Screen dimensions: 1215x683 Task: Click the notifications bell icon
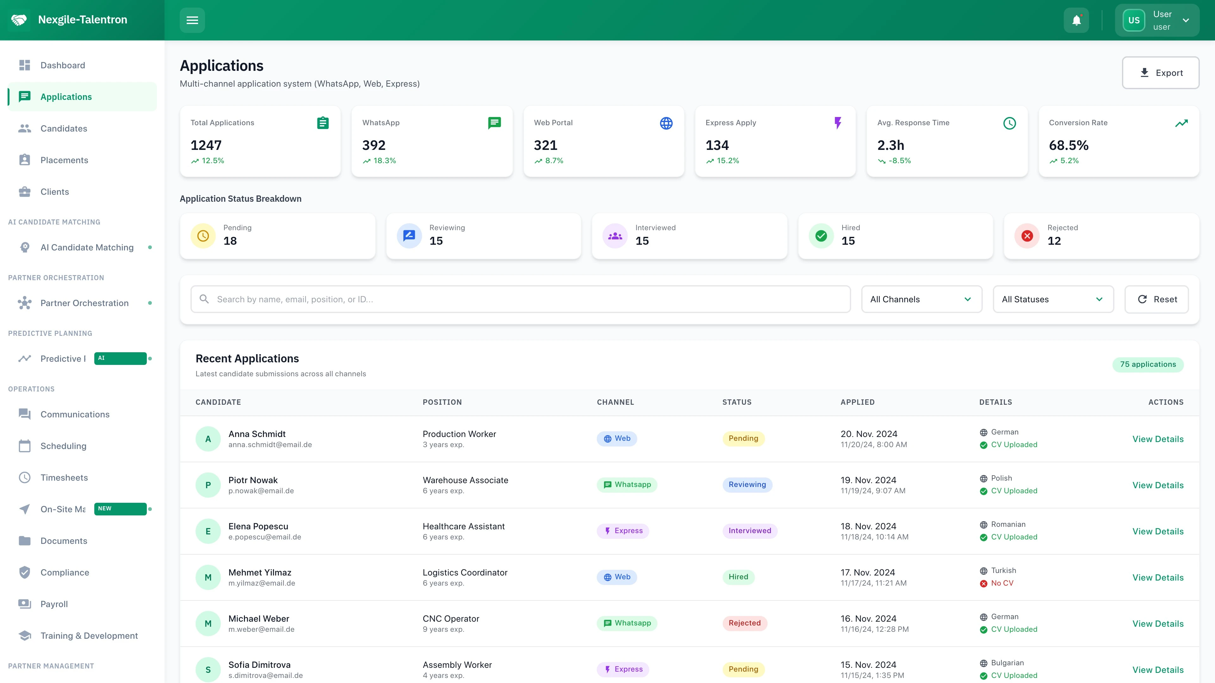tap(1076, 20)
